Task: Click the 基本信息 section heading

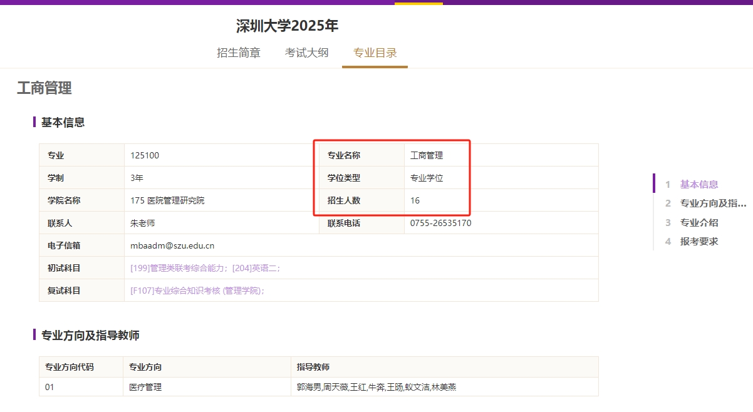Action: point(63,122)
